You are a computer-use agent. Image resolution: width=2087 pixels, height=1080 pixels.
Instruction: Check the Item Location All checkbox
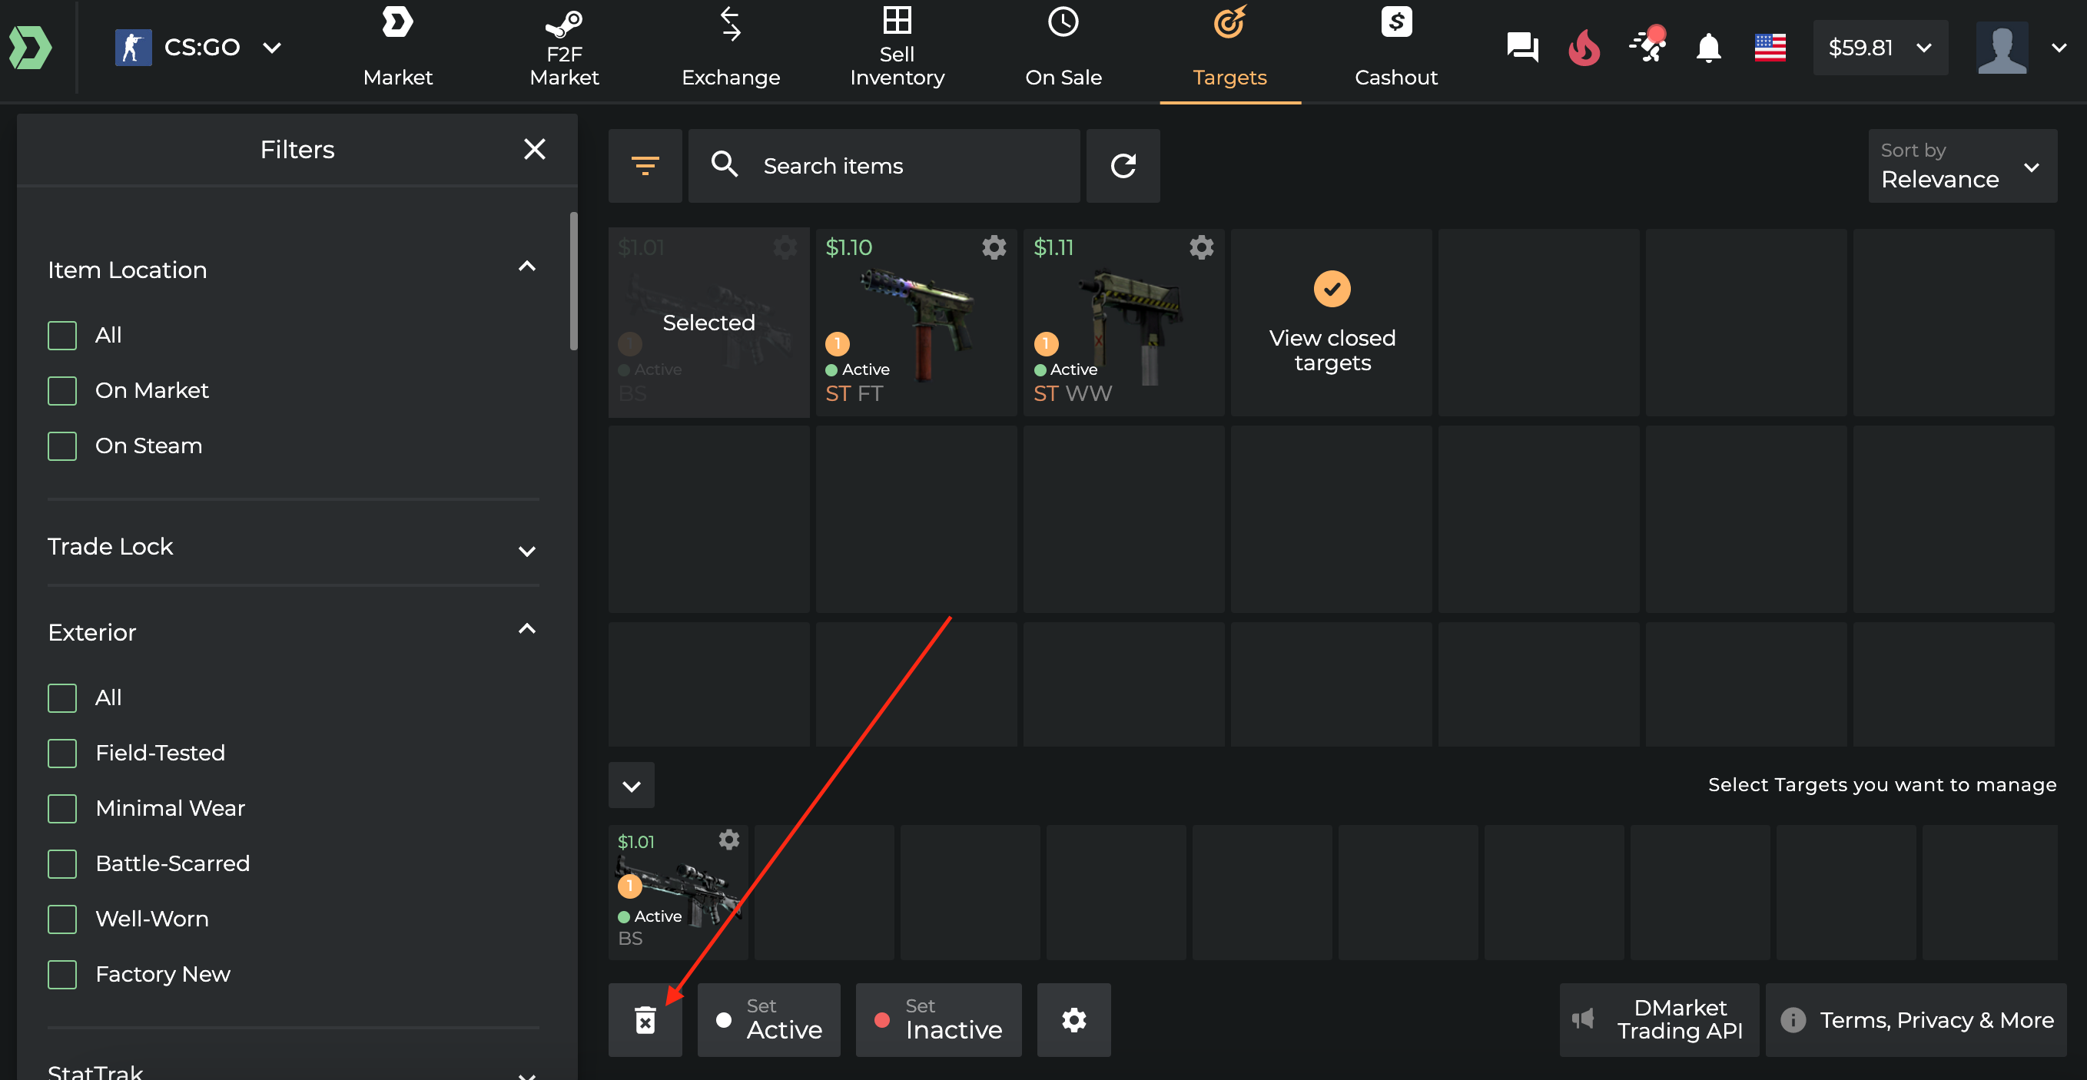pos(62,335)
